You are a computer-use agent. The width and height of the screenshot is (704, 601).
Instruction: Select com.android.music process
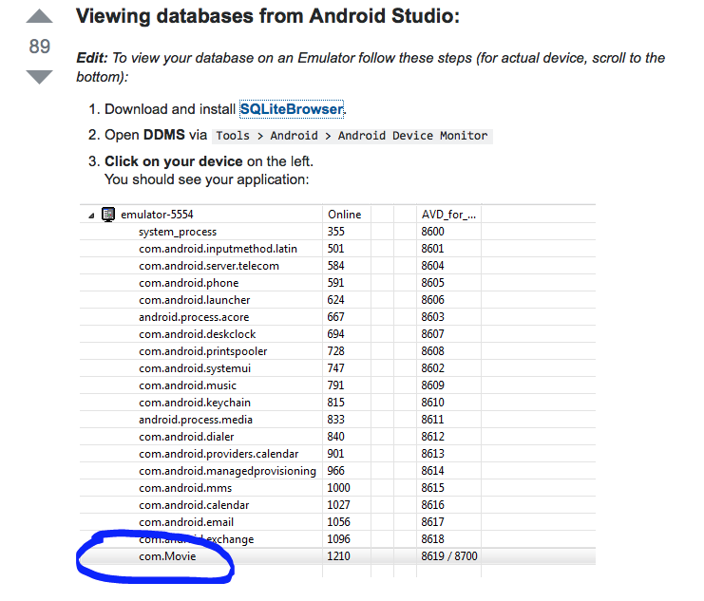[337, 385]
